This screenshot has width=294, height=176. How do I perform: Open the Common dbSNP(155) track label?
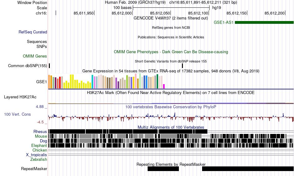[x=27, y=66]
